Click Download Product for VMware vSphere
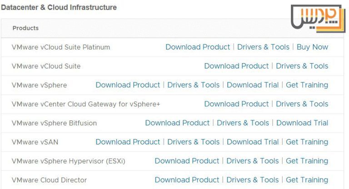 [128, 85]
